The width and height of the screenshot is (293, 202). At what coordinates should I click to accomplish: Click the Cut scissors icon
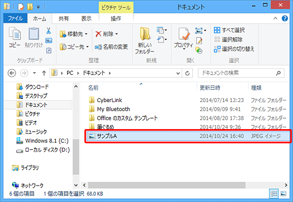48,31
